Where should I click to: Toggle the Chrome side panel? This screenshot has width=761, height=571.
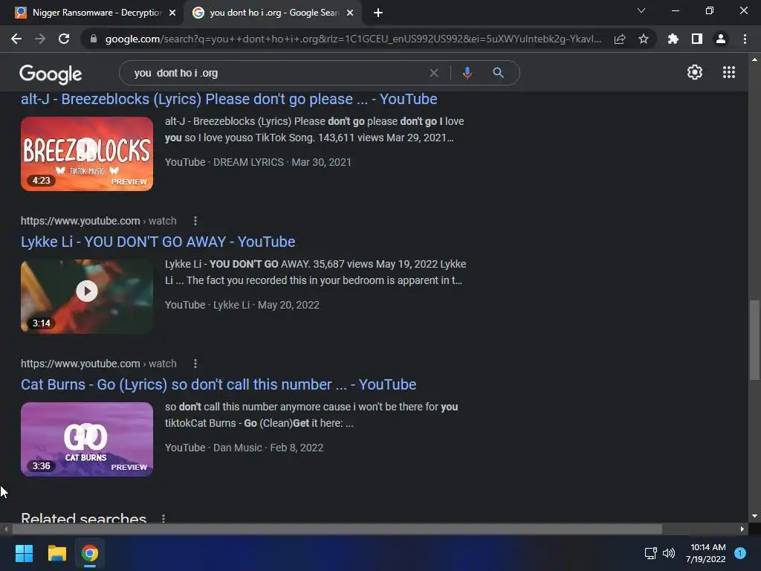(697, 39)
